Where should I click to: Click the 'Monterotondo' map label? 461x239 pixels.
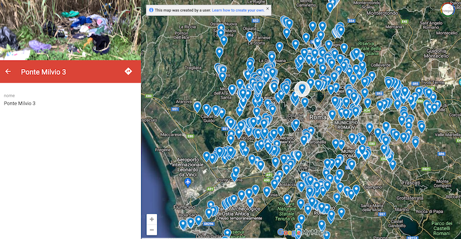382,13
